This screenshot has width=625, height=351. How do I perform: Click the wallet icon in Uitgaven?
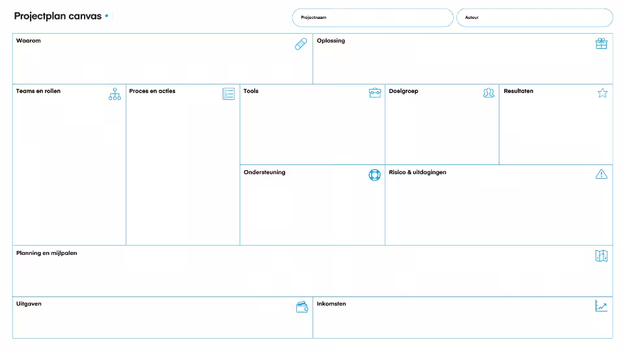pos(302,307)
